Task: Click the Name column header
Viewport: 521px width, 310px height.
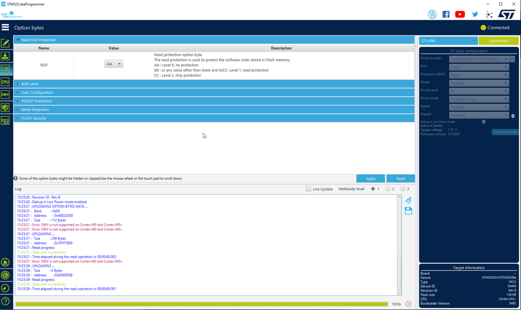Action: tap(43, 48)
